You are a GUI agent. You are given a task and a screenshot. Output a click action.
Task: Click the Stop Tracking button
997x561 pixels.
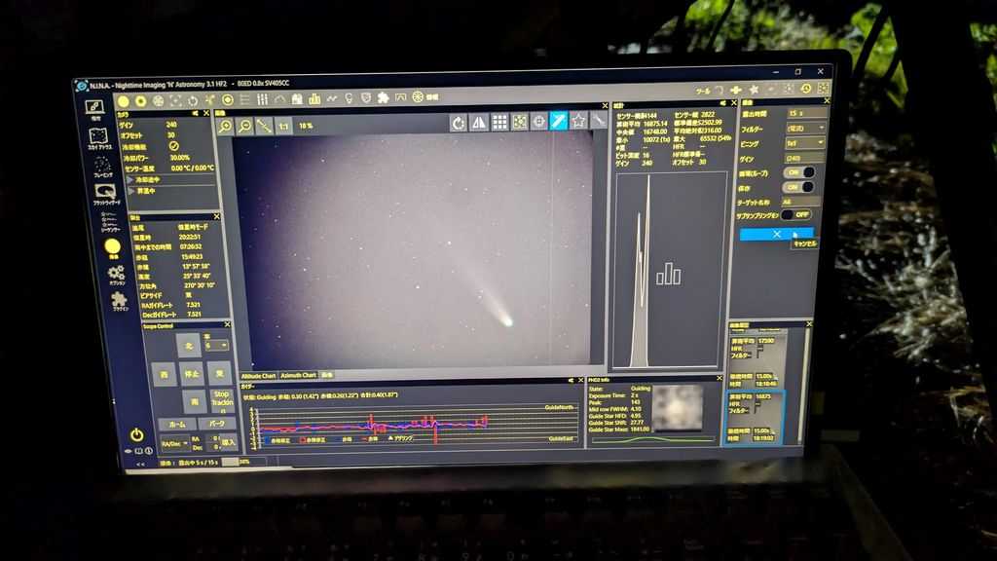[x=220, y=399]
